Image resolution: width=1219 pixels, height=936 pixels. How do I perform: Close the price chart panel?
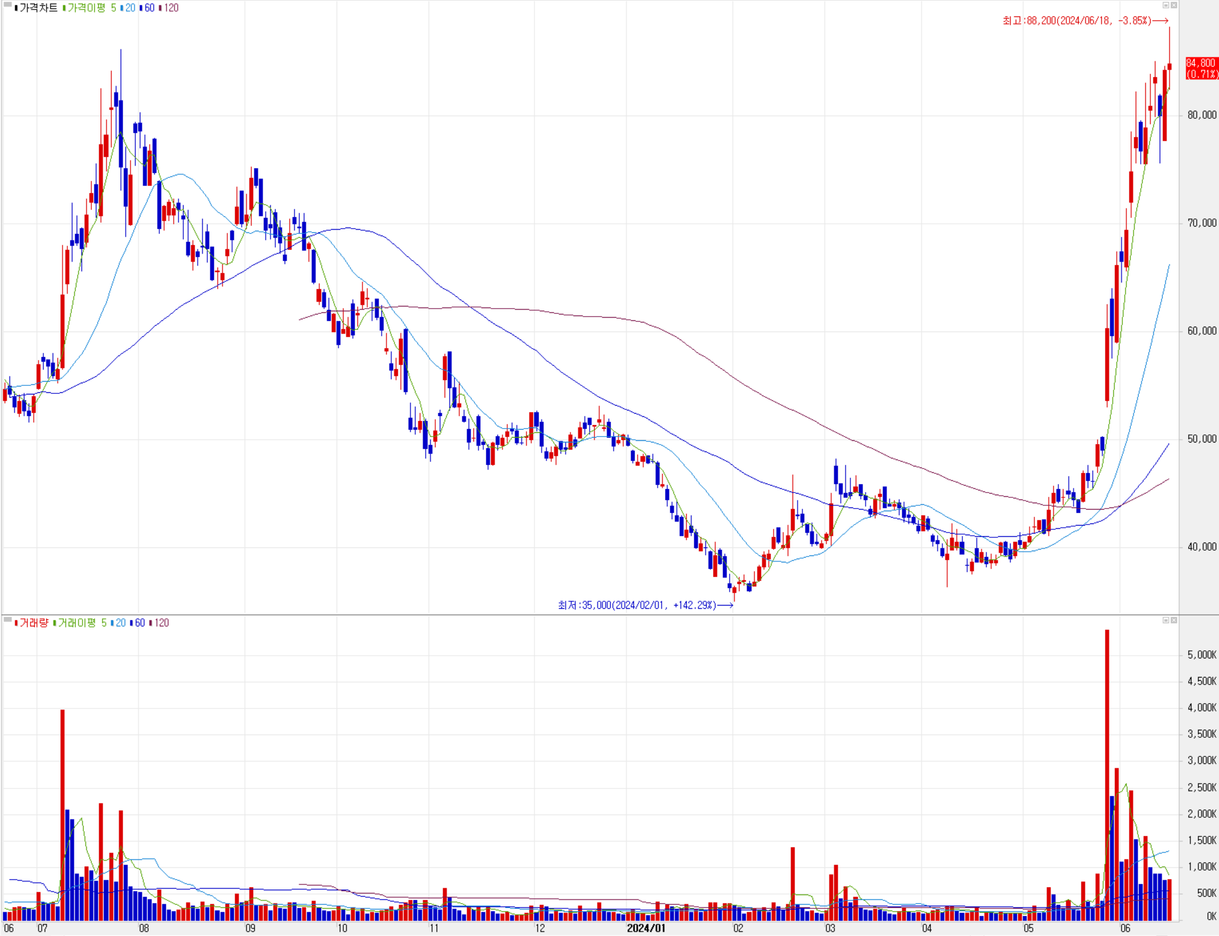click(x=1174, y=5)
